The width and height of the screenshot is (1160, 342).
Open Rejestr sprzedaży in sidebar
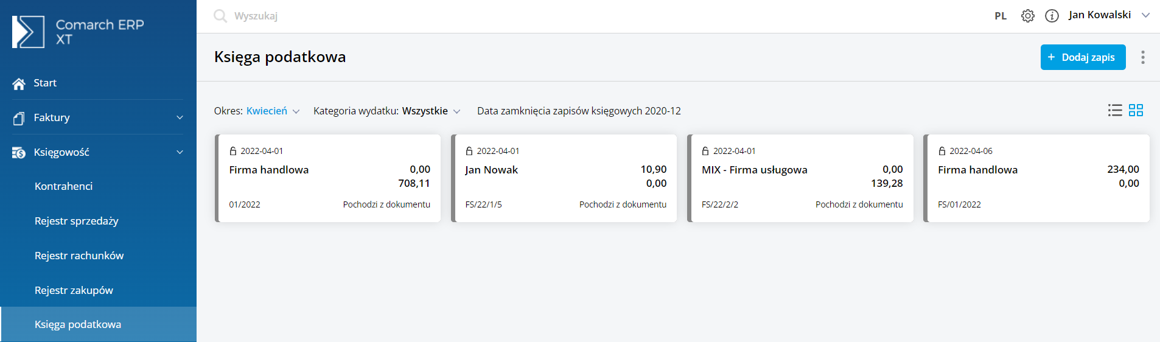pos(77,221)
